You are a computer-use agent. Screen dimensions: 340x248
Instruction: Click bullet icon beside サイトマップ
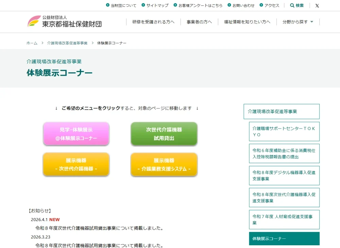[143, 5]
